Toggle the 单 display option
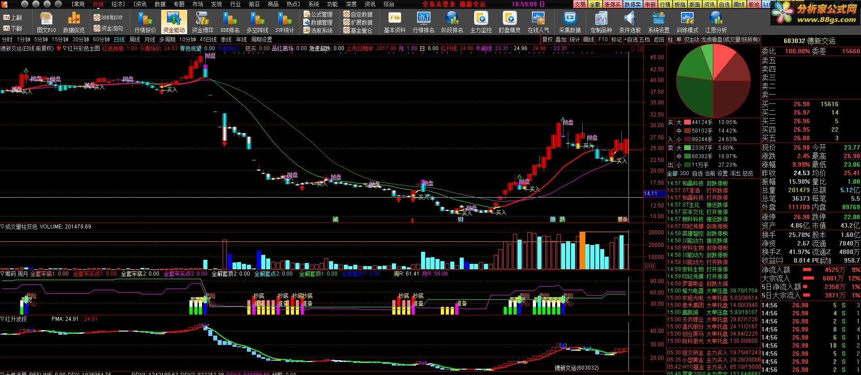 click(x=678, y=39)
